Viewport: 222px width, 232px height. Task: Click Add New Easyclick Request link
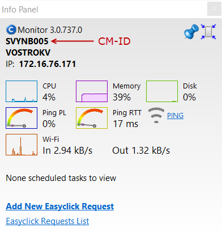point(60,206)
